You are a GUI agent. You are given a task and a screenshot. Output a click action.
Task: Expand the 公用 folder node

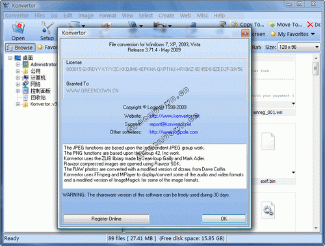coord(18,71)
